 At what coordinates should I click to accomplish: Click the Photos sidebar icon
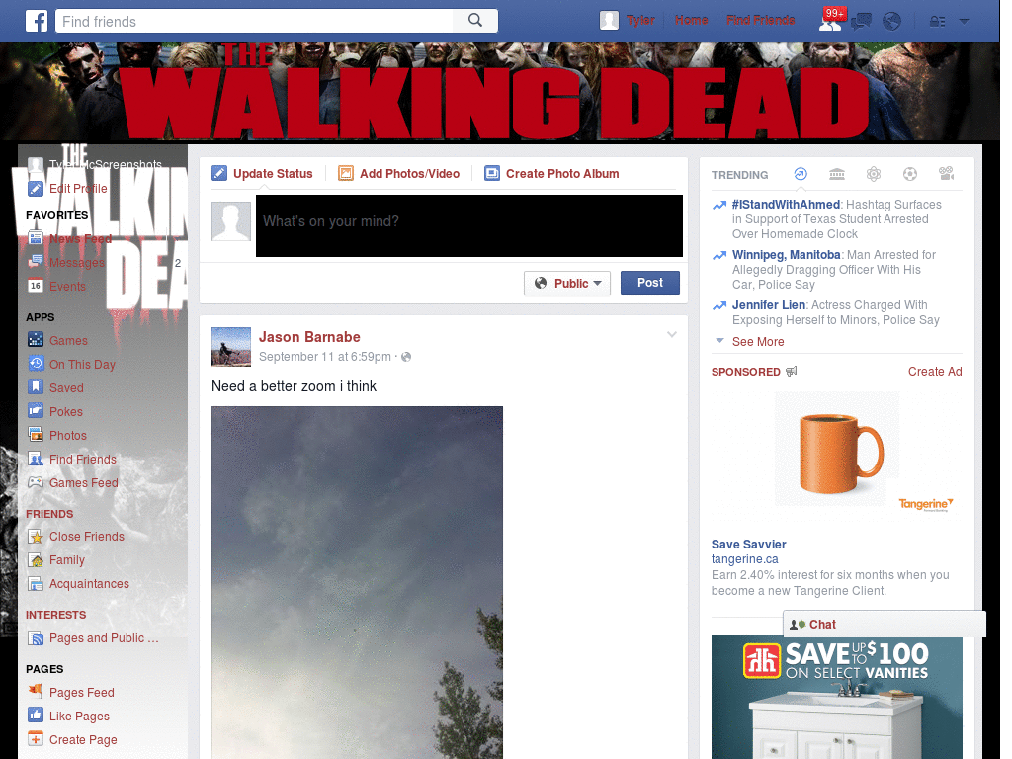click(x=36, y=435)
